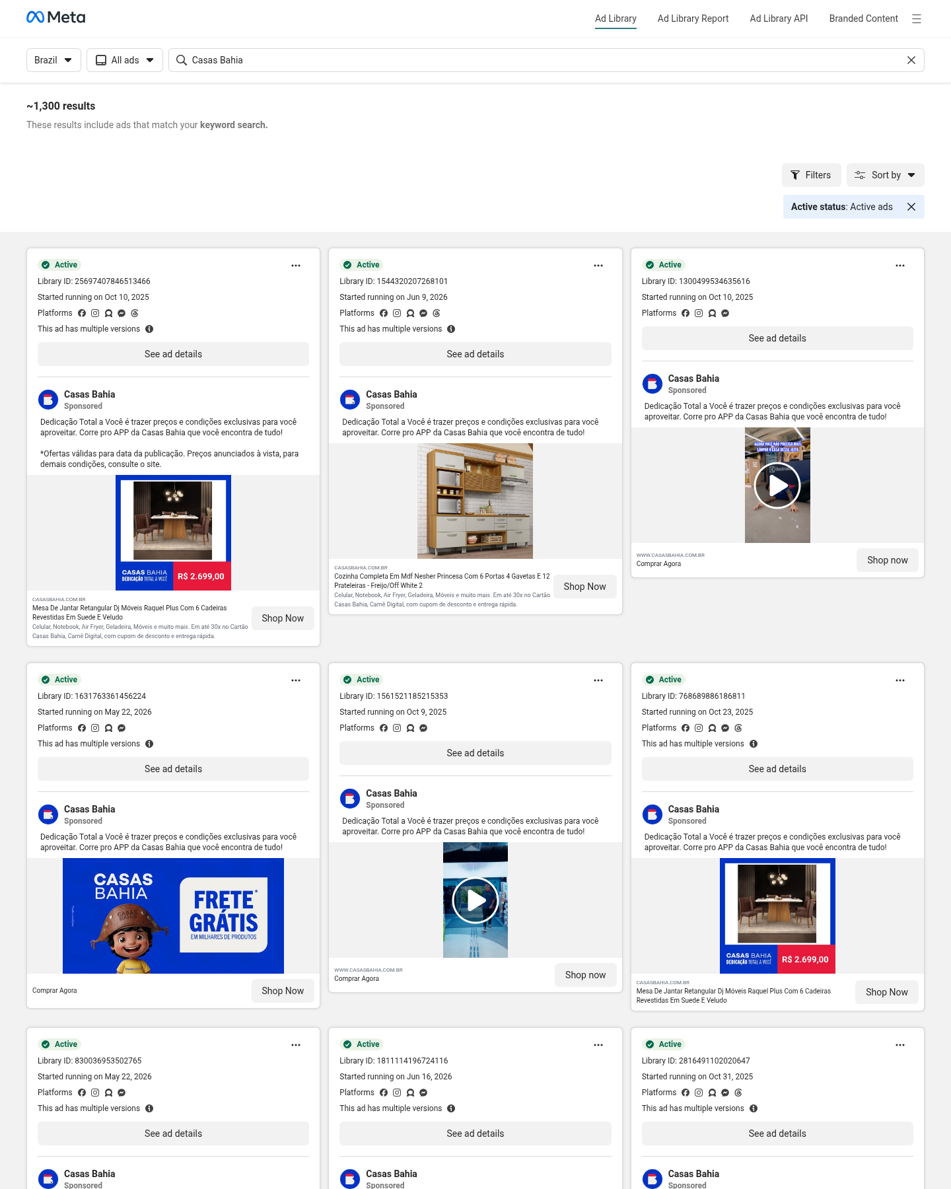Viewport: 951px width, 1189px height.
Task: Click multiple versions info icon on ad 830036953502765
Action: (x=149, y=1108)
